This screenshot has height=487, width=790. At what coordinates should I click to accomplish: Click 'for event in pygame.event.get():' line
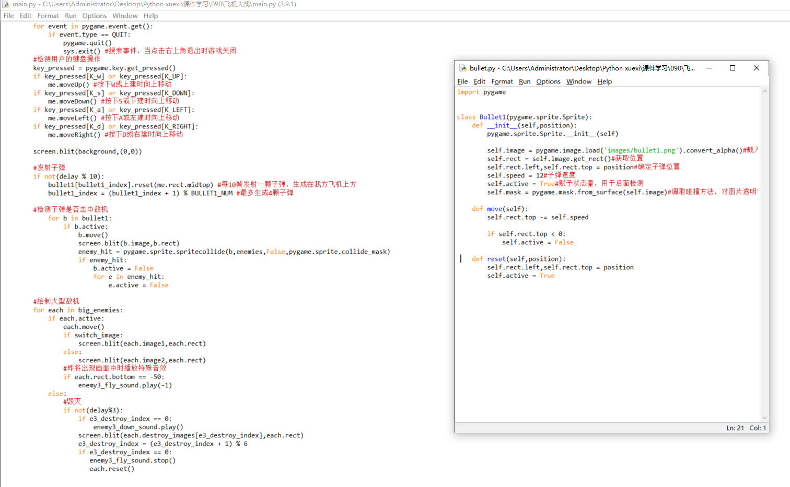pyautogui.click(x=93, y=26)
